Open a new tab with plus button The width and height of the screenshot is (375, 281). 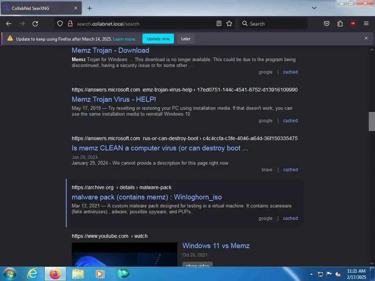coord(89,8)
